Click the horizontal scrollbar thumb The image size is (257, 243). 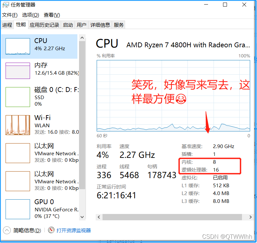pyautogui.click(x=172, y=217)
